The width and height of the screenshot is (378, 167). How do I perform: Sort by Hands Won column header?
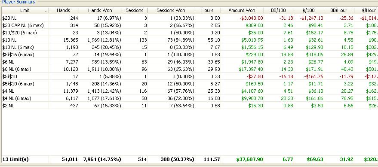100,10
